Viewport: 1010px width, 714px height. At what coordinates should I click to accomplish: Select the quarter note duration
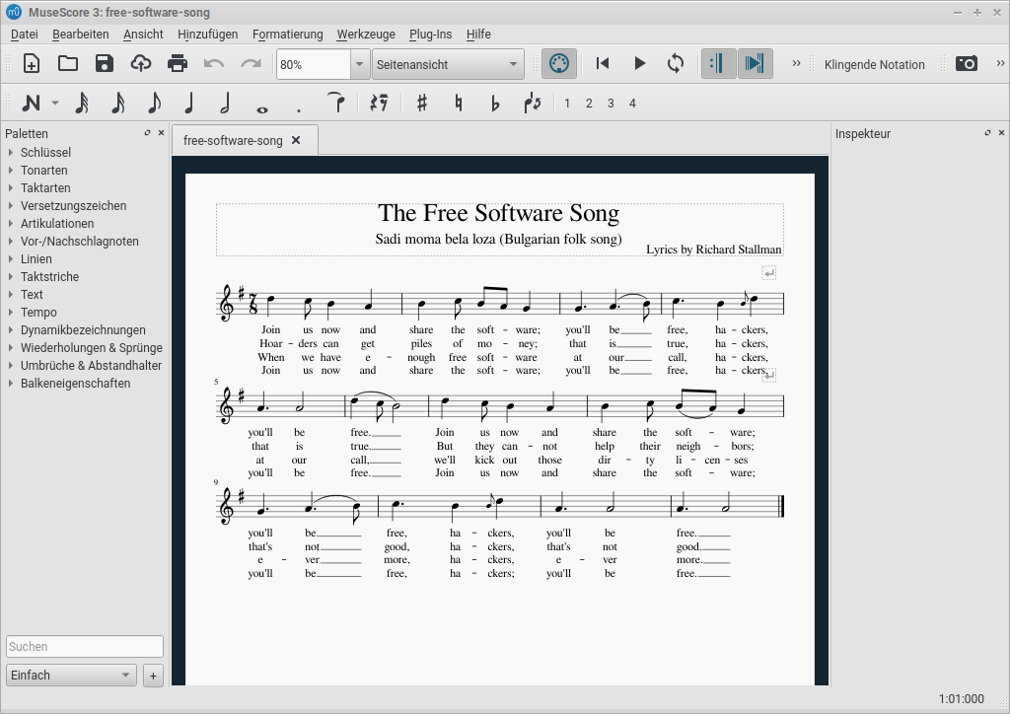click(189, 103)
